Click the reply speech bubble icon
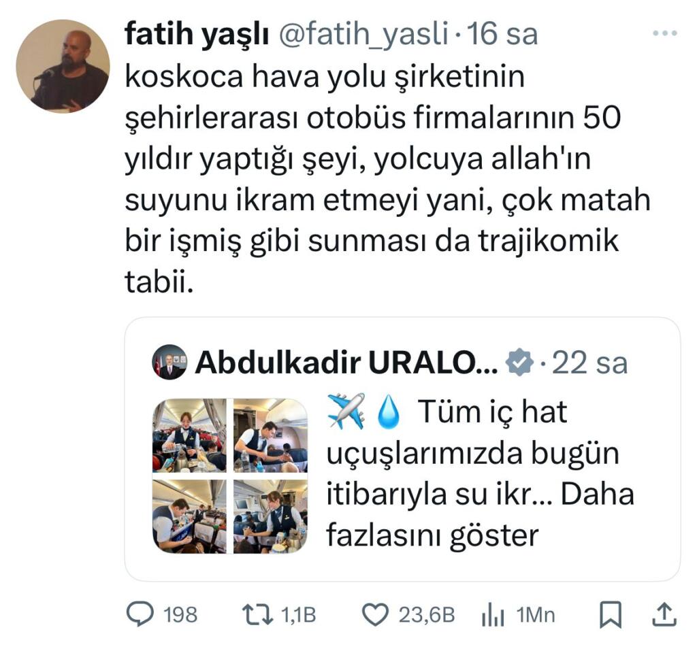 [140, 614]
